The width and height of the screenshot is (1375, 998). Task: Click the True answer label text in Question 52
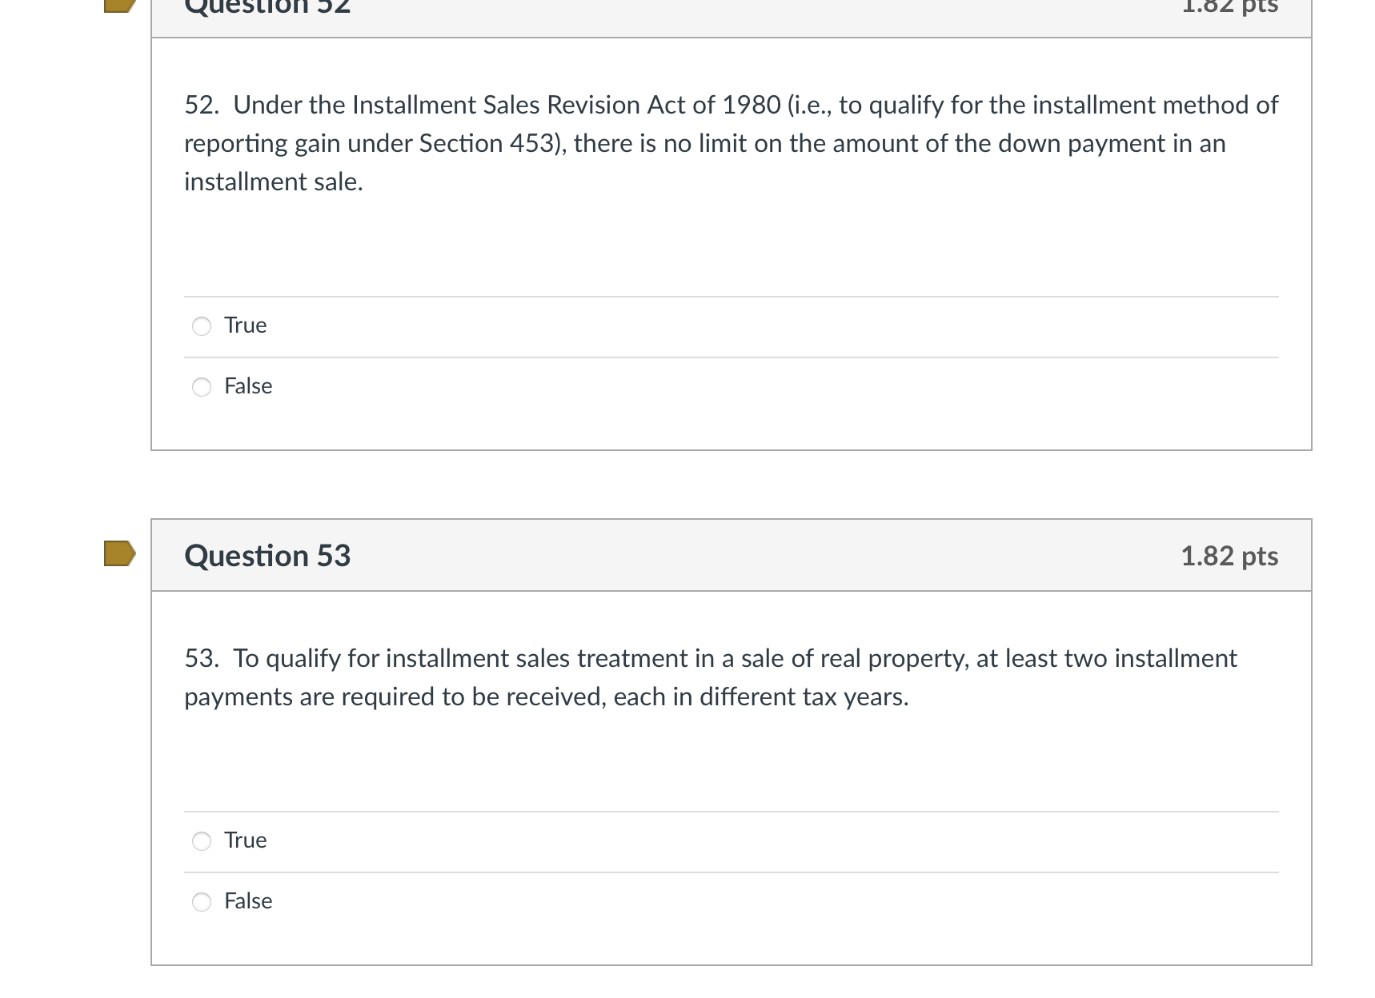(244, 325)
